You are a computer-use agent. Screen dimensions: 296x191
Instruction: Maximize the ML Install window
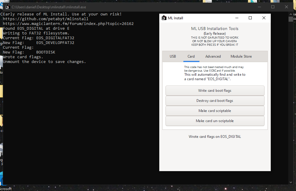(x=250, y=18)
